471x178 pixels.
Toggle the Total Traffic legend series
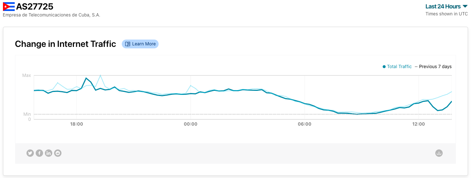[397, 67]
